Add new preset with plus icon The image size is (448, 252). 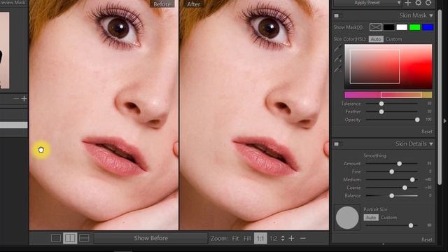(x=408, y=3)
